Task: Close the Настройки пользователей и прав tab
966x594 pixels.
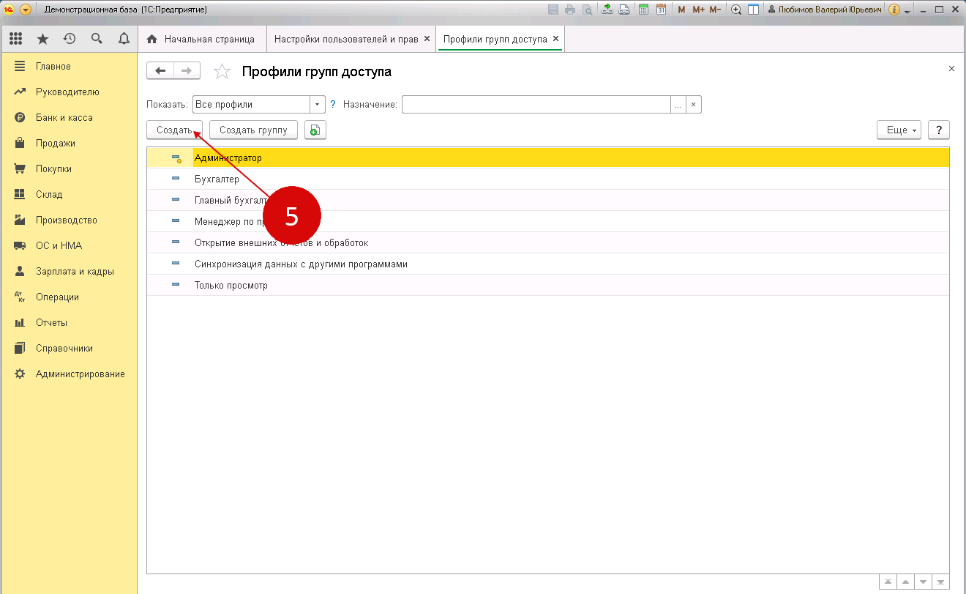Action: 427,39
